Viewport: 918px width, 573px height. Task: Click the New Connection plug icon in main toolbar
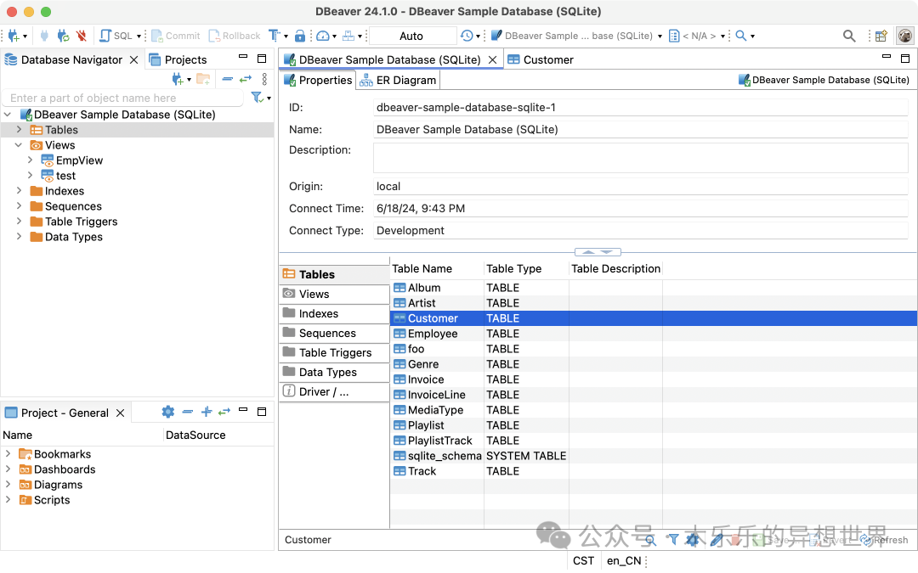[14, 36]
